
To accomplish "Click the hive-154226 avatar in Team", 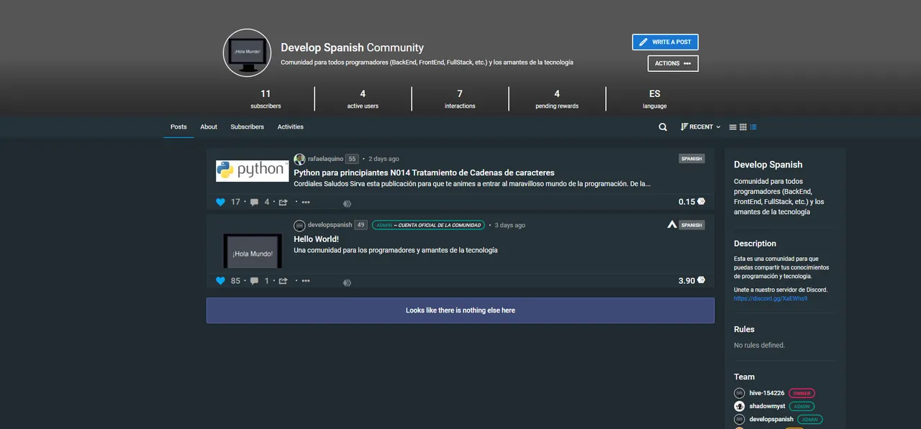I will pyautogui.click(x=739, y=393).
